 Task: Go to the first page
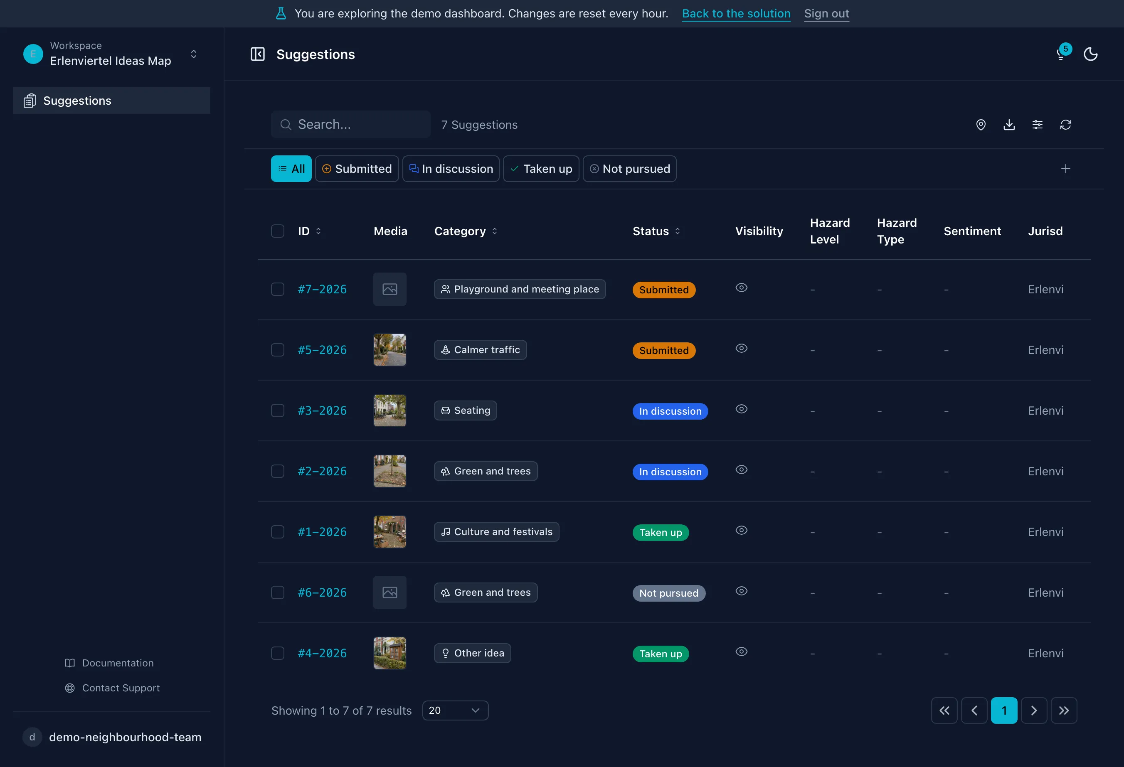tap(944, 710)
